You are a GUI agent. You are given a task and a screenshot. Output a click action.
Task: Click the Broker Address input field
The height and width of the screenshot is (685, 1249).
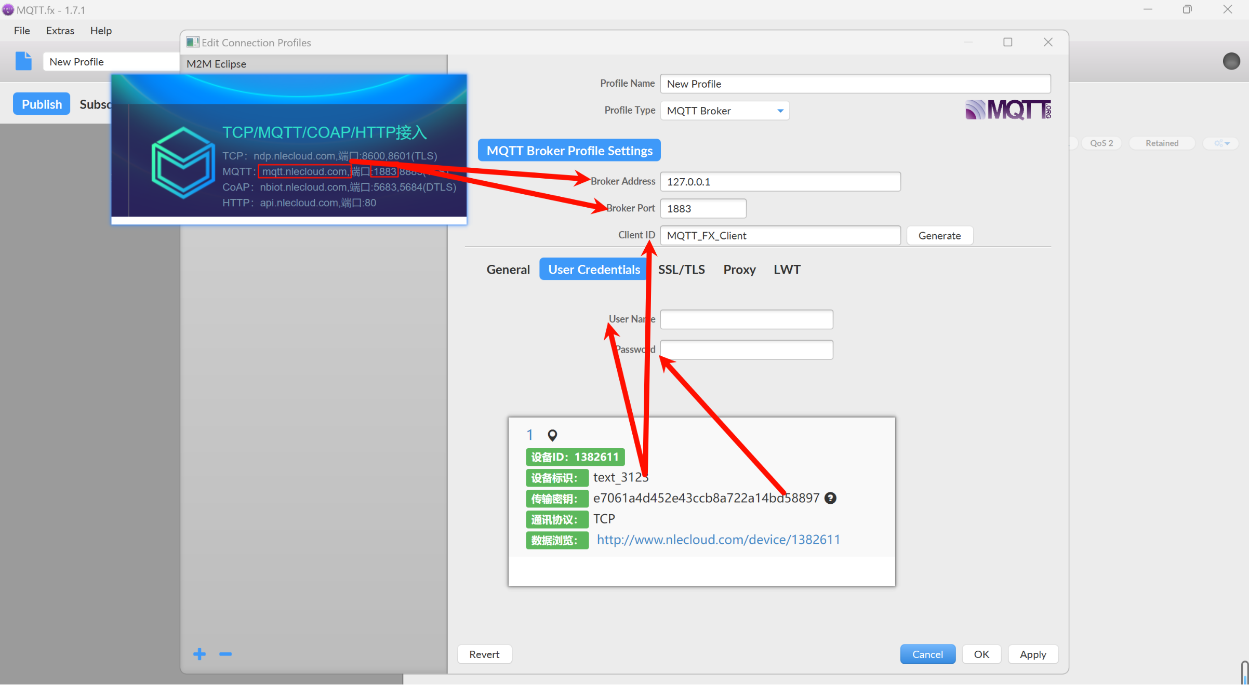tap(780, 182)
